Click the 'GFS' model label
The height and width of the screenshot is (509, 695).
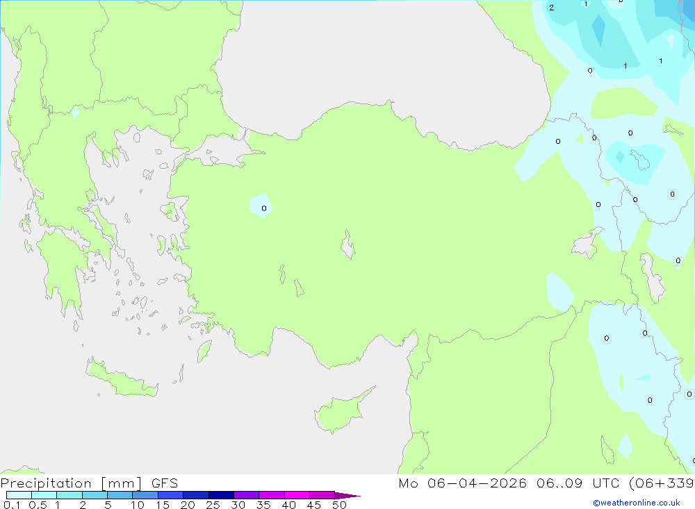pos(165,483)
